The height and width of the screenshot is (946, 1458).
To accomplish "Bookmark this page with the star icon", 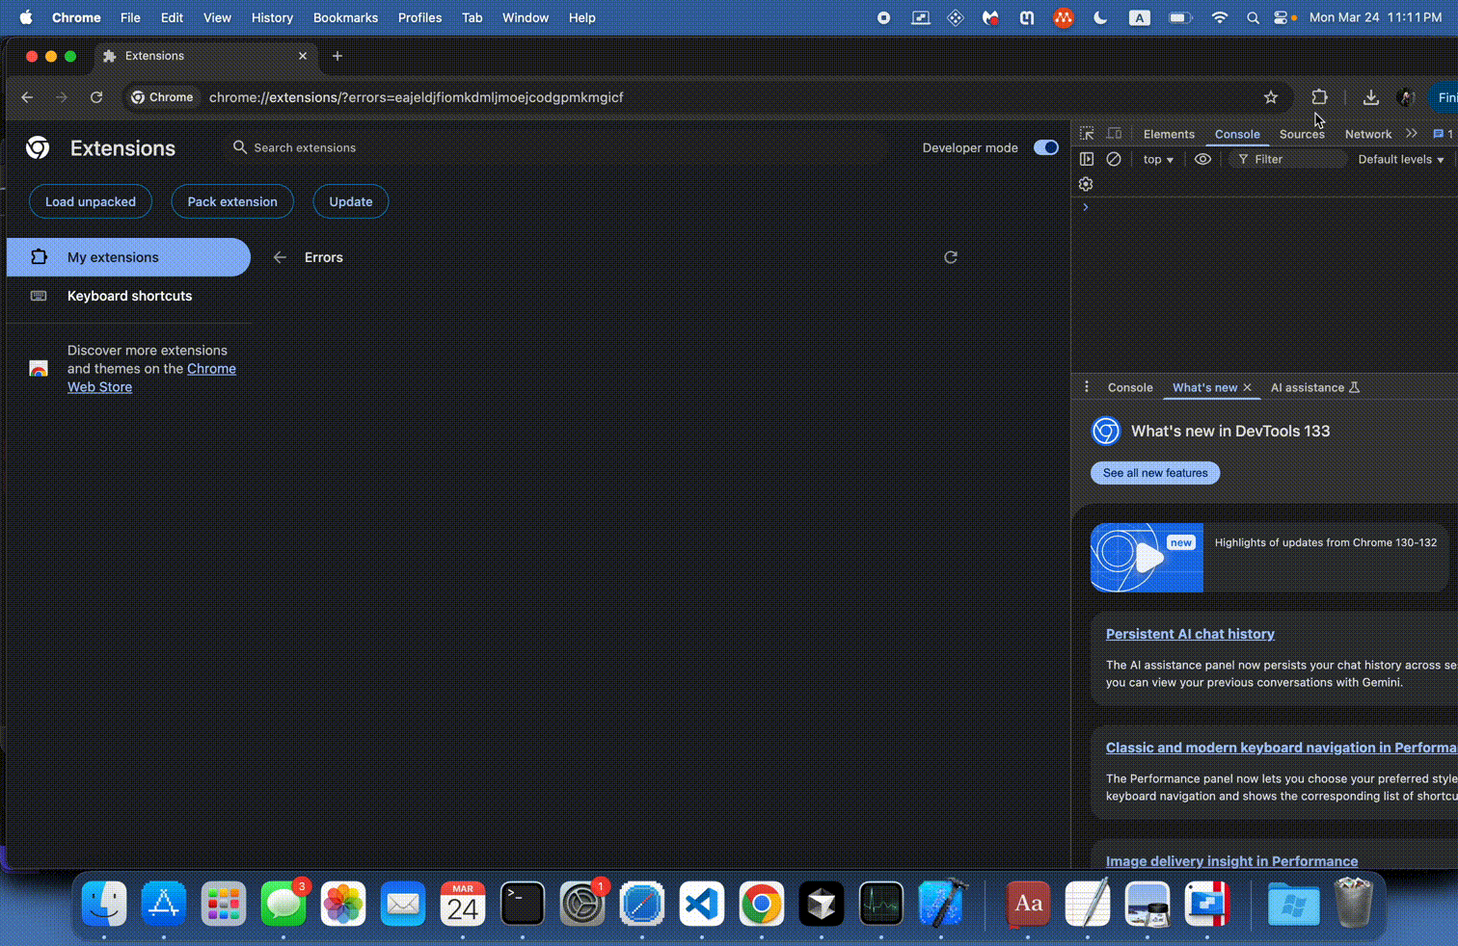I will pyautogui.click(x=1271, y=97).
